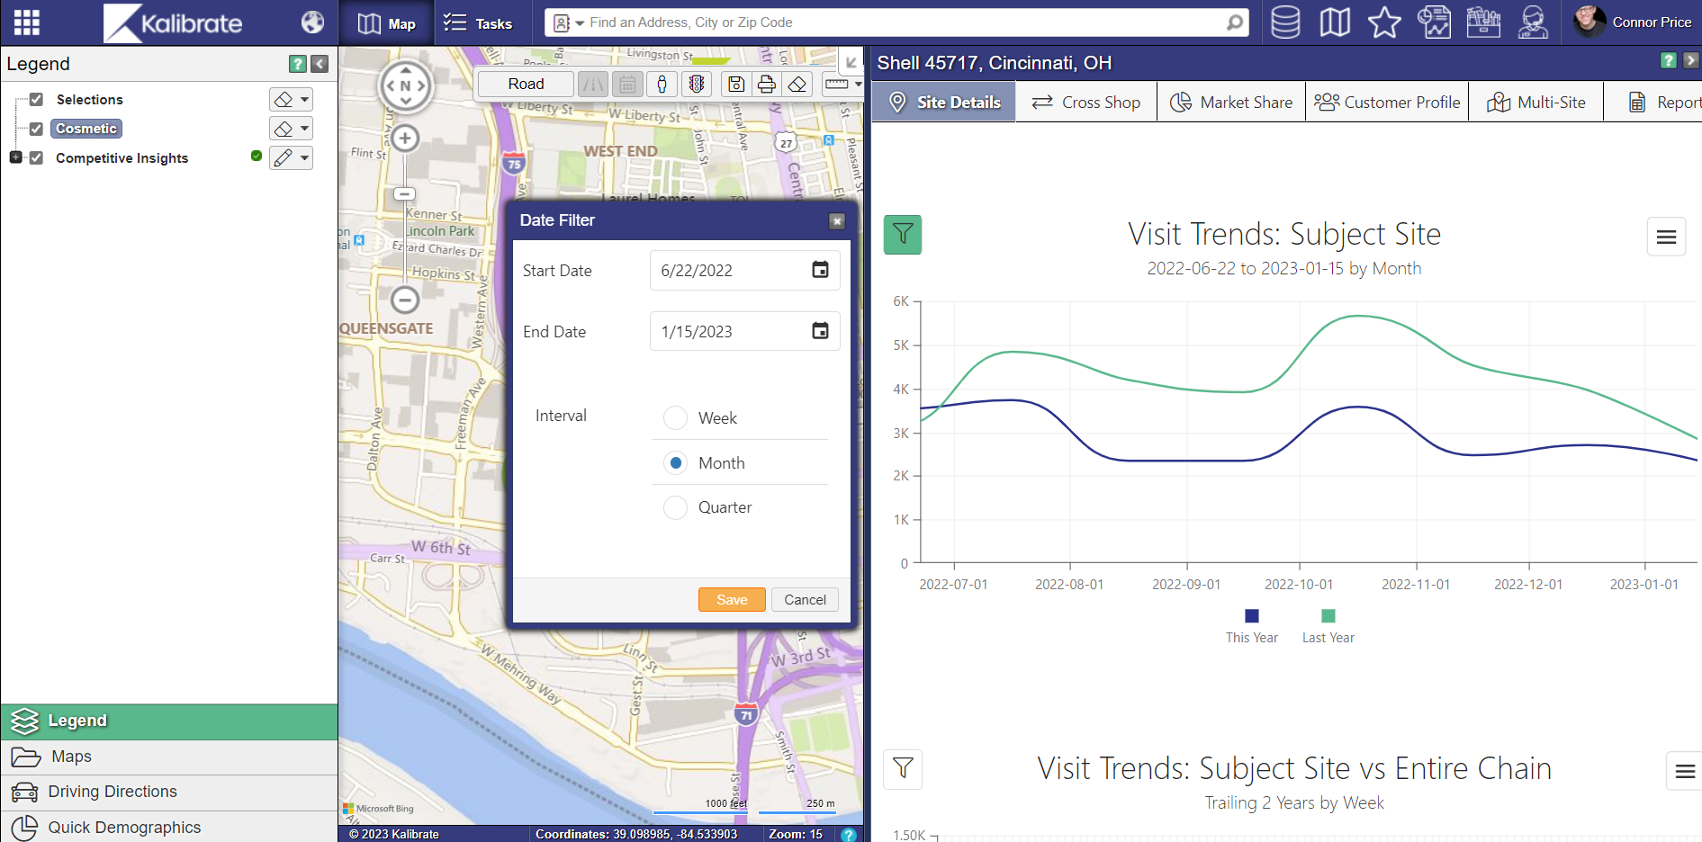The image size is (1702, 842).
Task: Click the Start Date input field
Action: [x=729, y=271]
